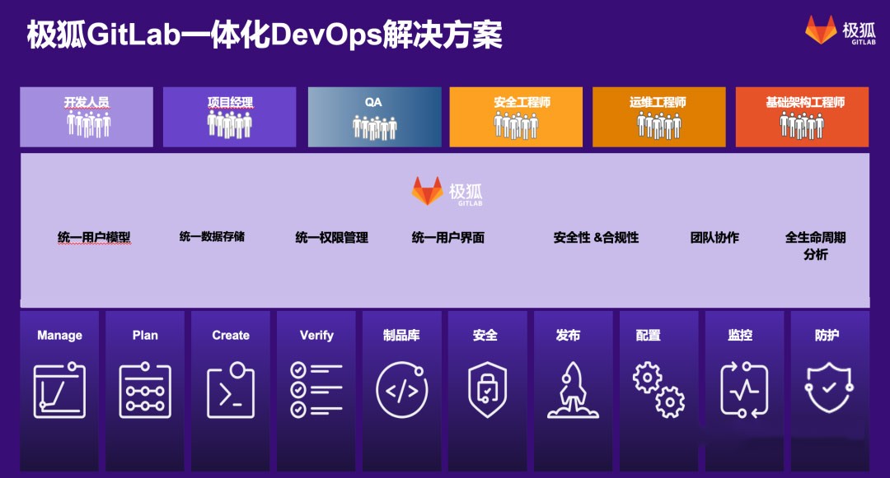This screenshot has height=478, width=890.
Task: Click the Plan board icon
Action: 145,390
